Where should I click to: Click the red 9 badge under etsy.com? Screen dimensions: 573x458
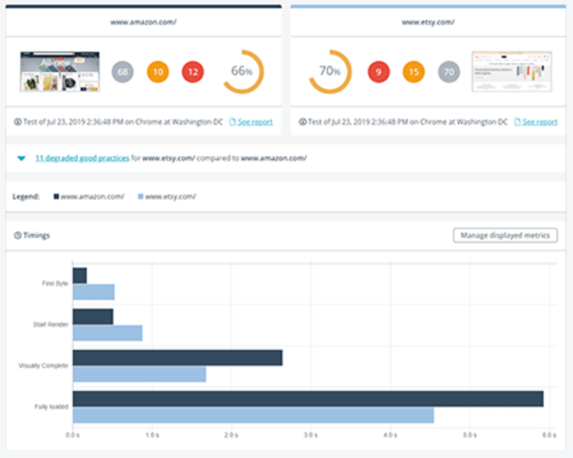coord(378,71)
